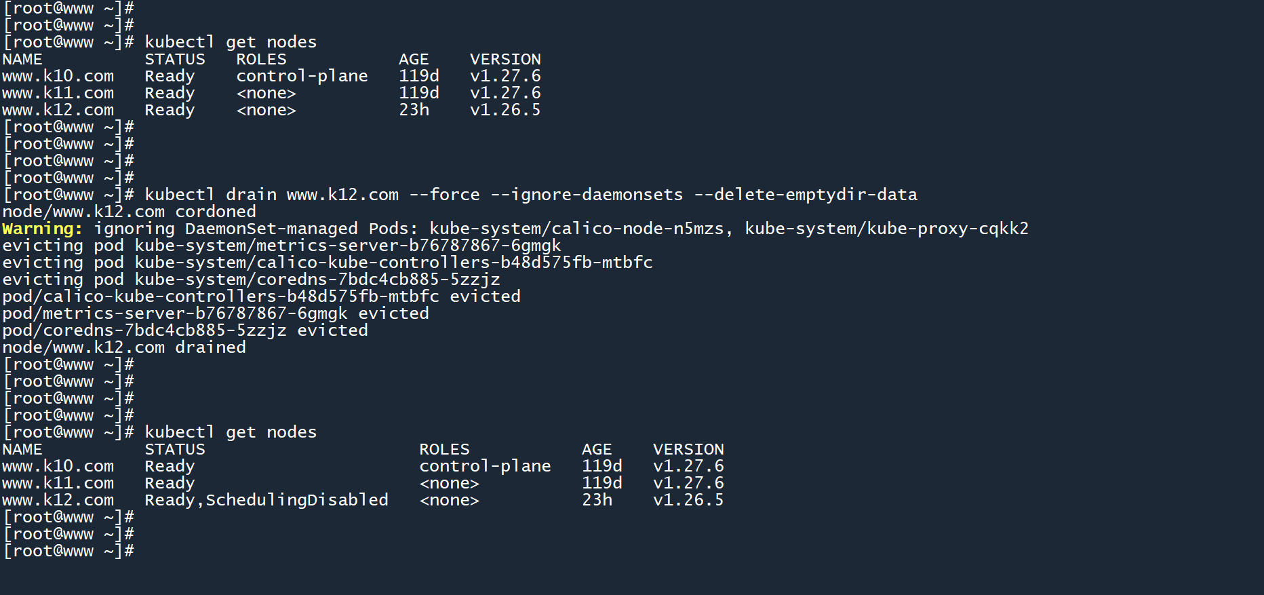Click the last empty shell prompt
The image size is (1264, 595).
(x=68, y=551)
